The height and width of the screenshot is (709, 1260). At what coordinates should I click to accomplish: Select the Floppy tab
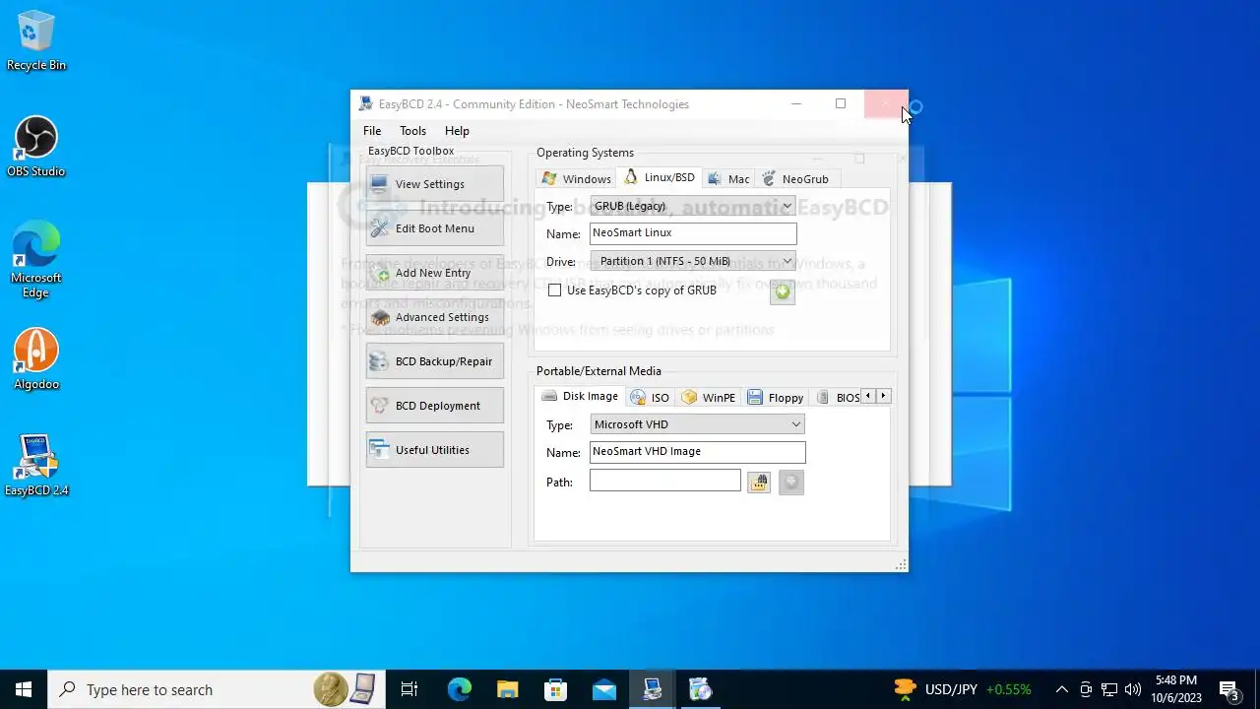pos(776,398)
